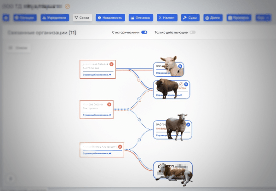The image size is (276, 191).
Task: Open the Связи tab
Action: (x=82, y=18)
